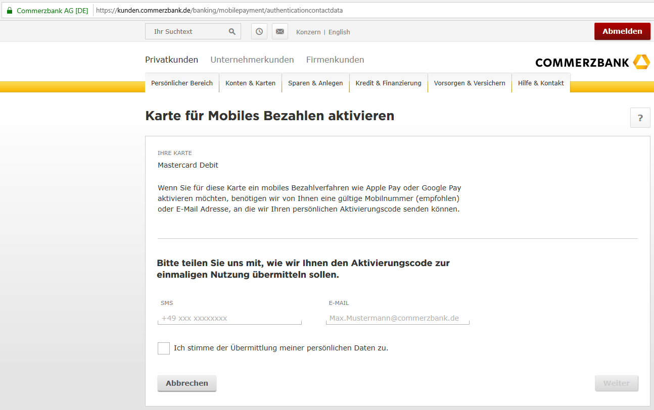The width and height of the screenshot is (654, 410).
Task: Focus the SMS phone number field
Action: click(229, 318)
